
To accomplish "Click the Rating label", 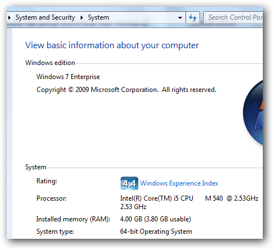I will (x=47, y=181).
